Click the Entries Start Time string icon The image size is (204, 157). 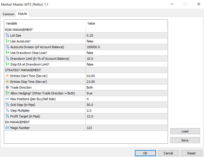(7, 76)
